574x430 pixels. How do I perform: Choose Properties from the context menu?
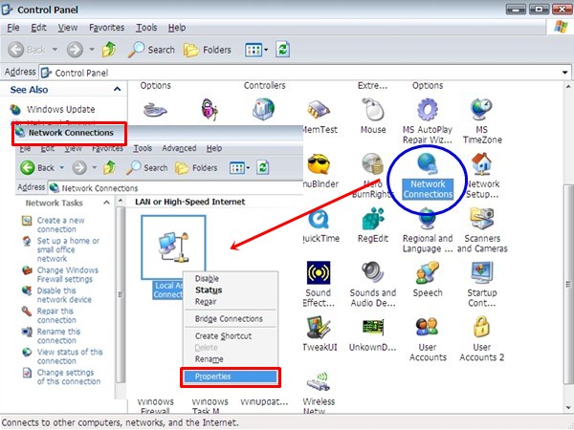(231, 376)
